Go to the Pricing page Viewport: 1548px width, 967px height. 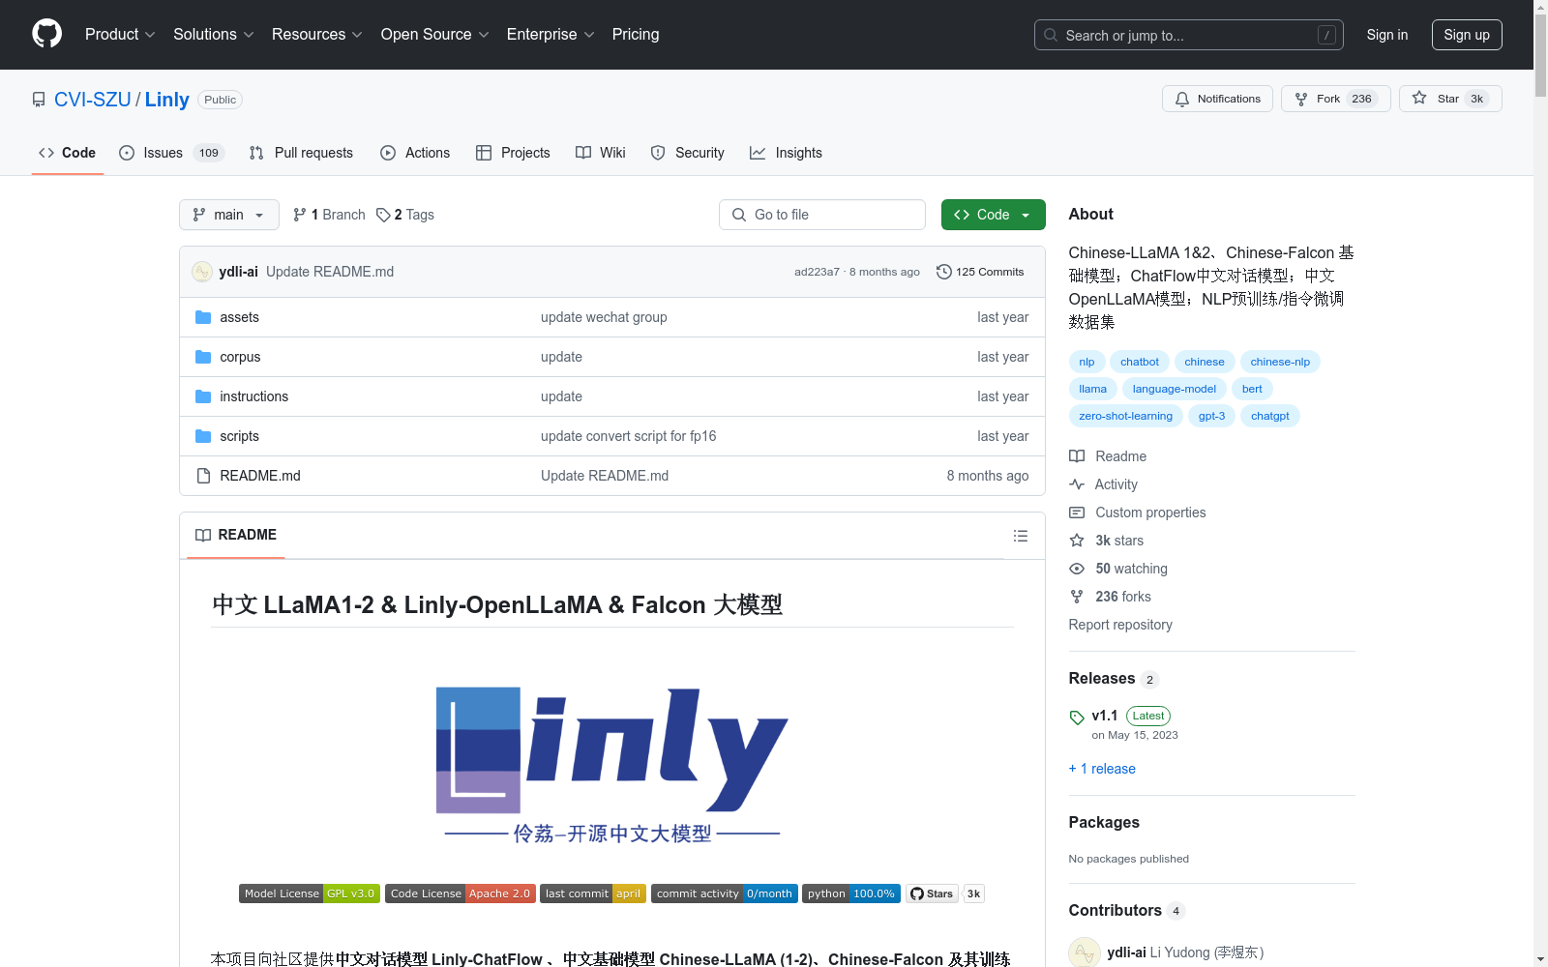point(636,35)
